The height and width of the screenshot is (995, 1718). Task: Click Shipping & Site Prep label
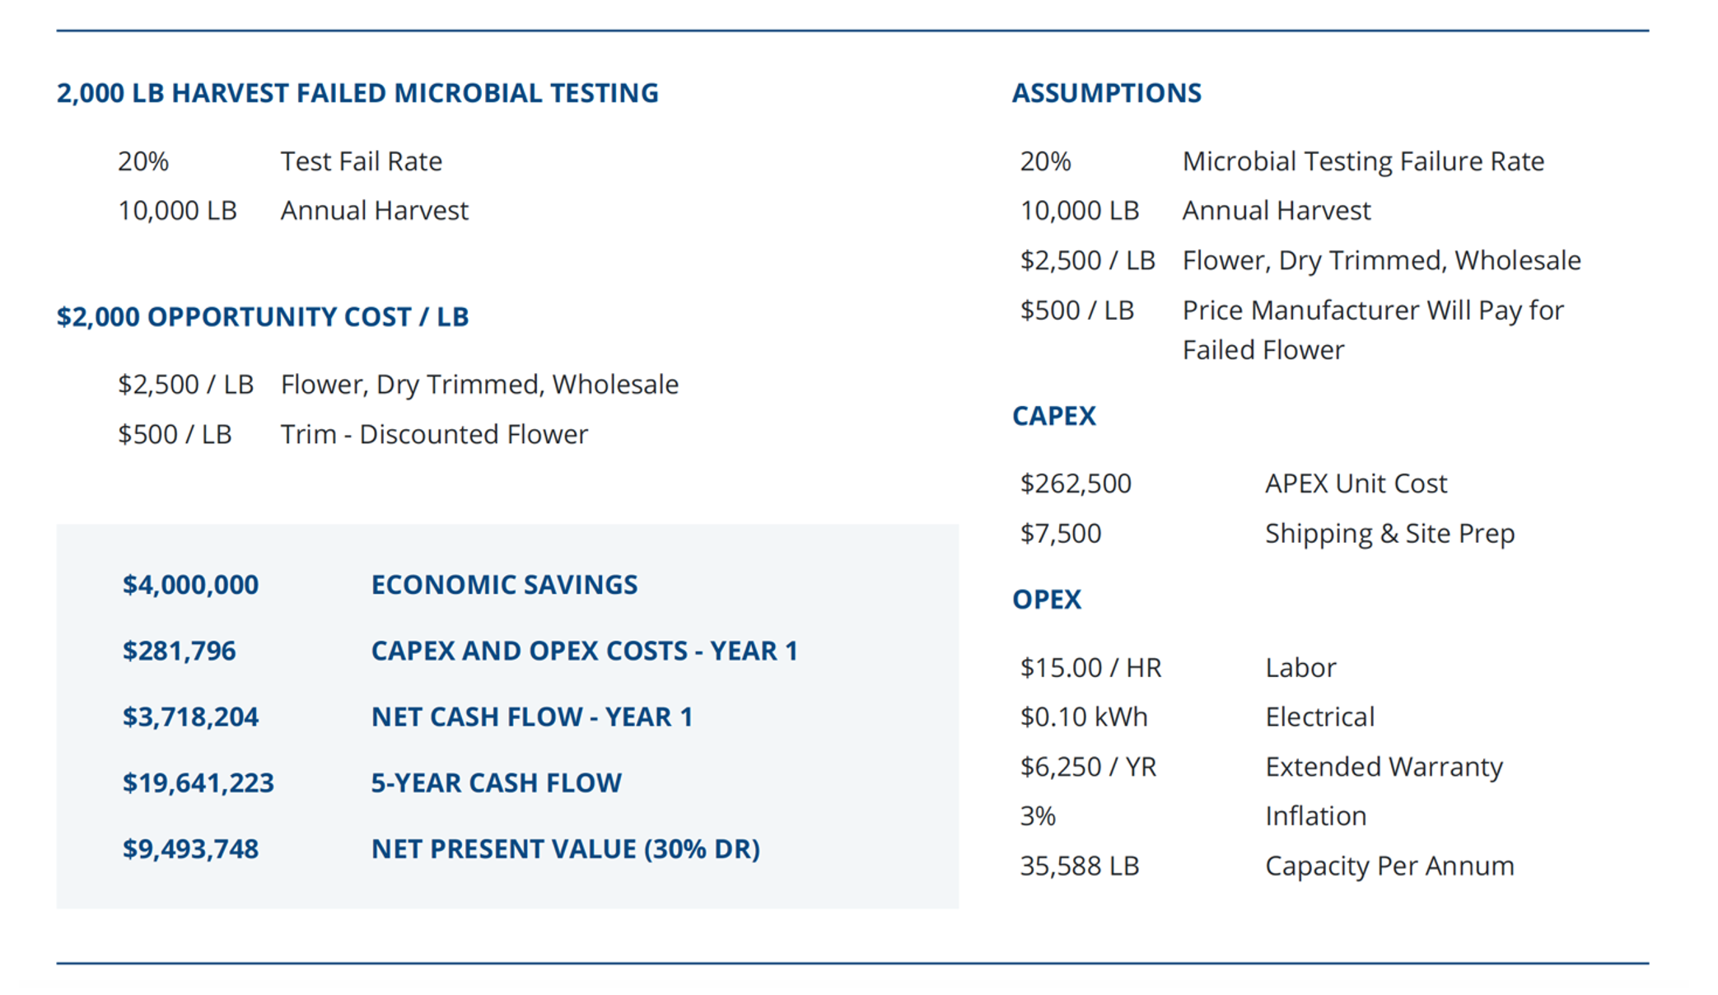click(x=1389, y=534)
